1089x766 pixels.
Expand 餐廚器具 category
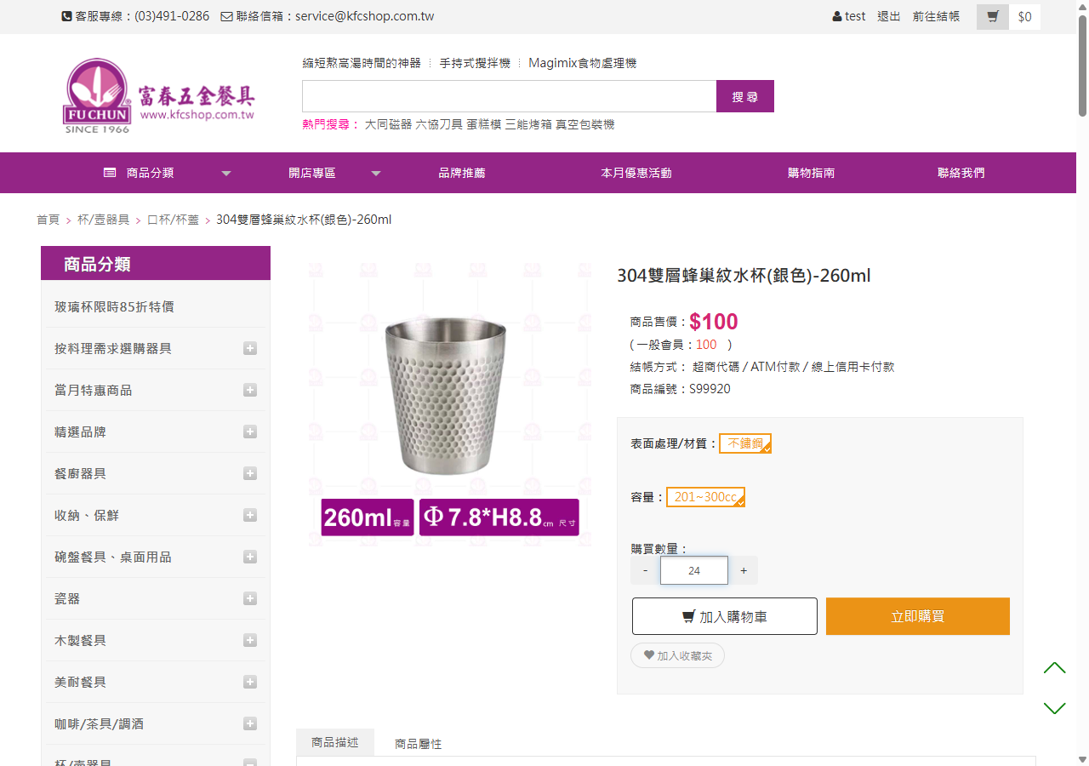(250, 473)
